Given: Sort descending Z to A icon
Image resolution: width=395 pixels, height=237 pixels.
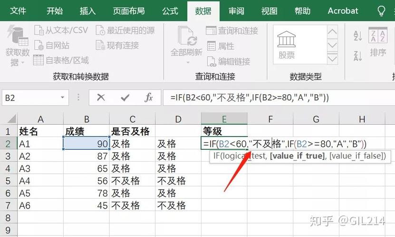Looking at the screenshot, I should [357, 56].
